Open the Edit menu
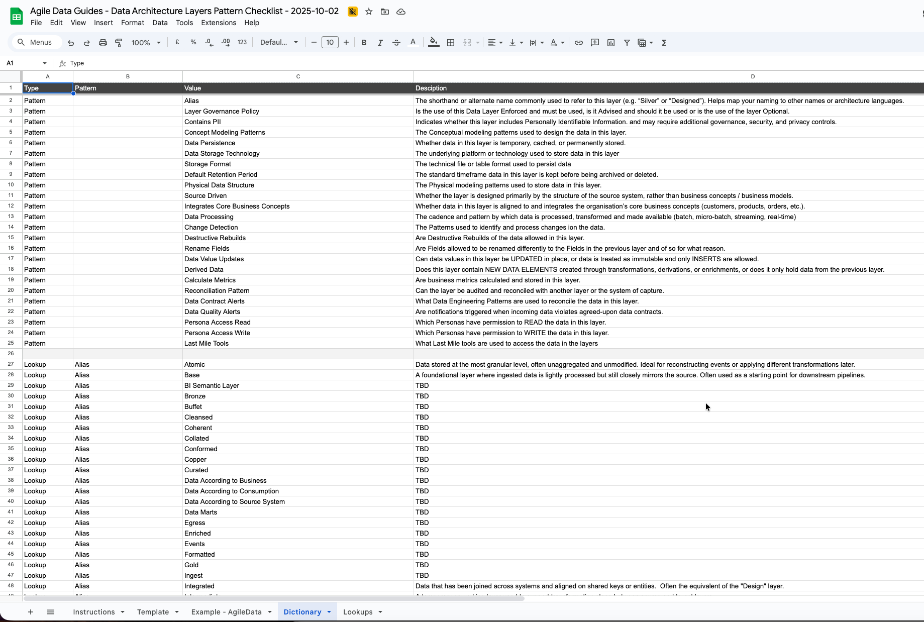The image size is (924, 622). (x=56, y=23)
